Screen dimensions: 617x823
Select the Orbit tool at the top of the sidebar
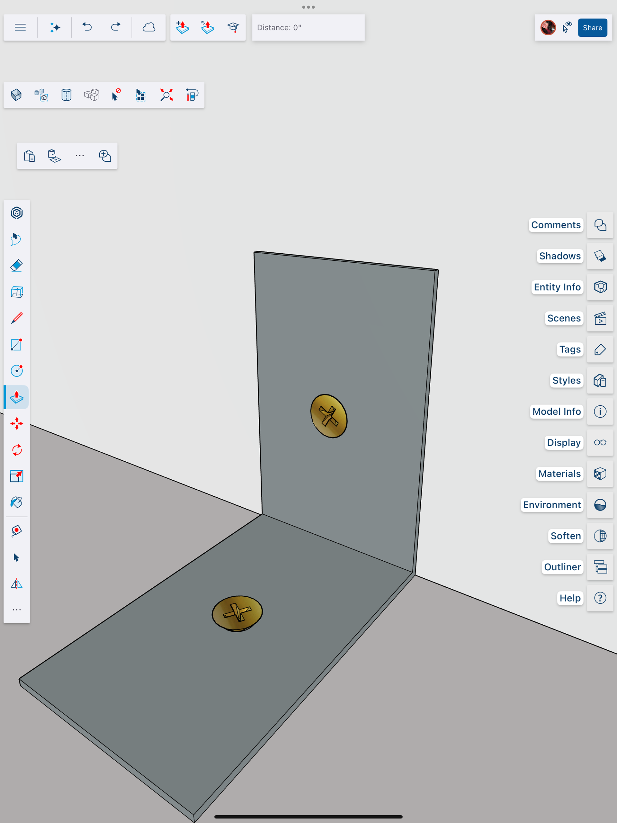pos(17,213)
